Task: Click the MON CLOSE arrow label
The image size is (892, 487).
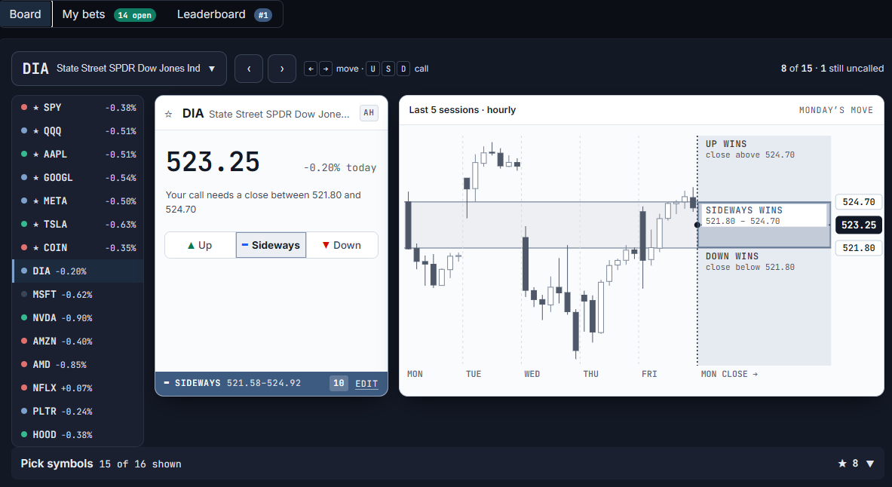Action: 729,374
